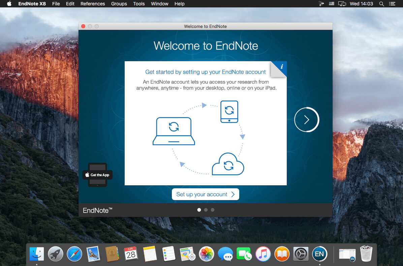The height and width of the screenshot is (266, 403).
Task: Switch to the second page dot
Action: pyautogui.click(x=206, y=210)
